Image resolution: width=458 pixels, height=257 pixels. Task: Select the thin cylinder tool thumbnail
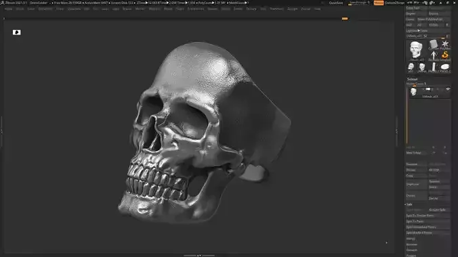(434, 68)
